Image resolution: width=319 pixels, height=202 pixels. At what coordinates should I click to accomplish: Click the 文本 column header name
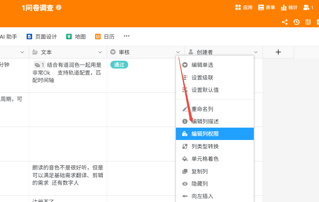[x=46, y=52]
